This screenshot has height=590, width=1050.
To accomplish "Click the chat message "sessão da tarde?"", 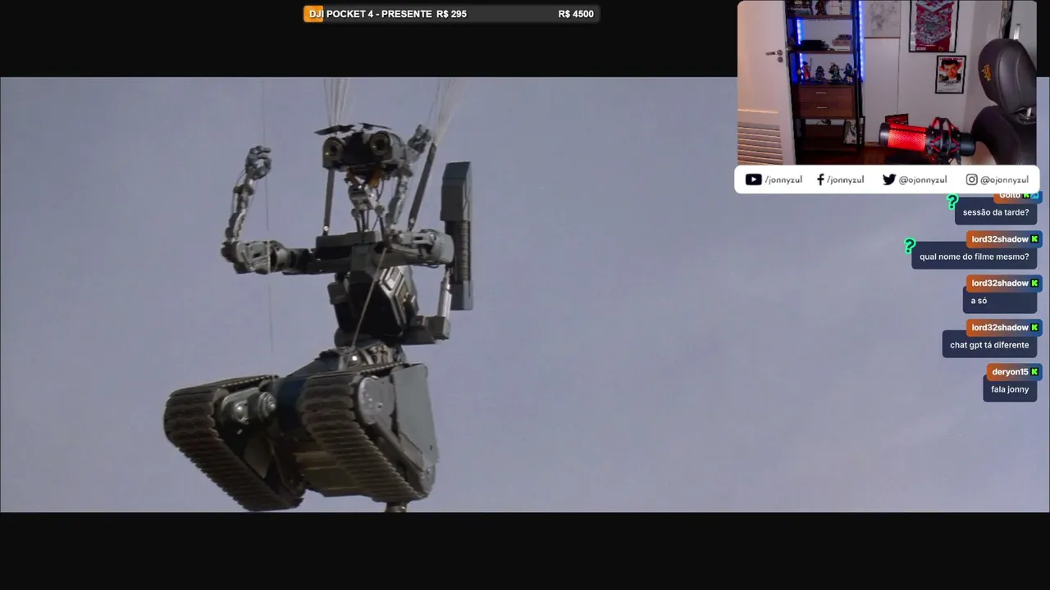I will click(996, 212).
